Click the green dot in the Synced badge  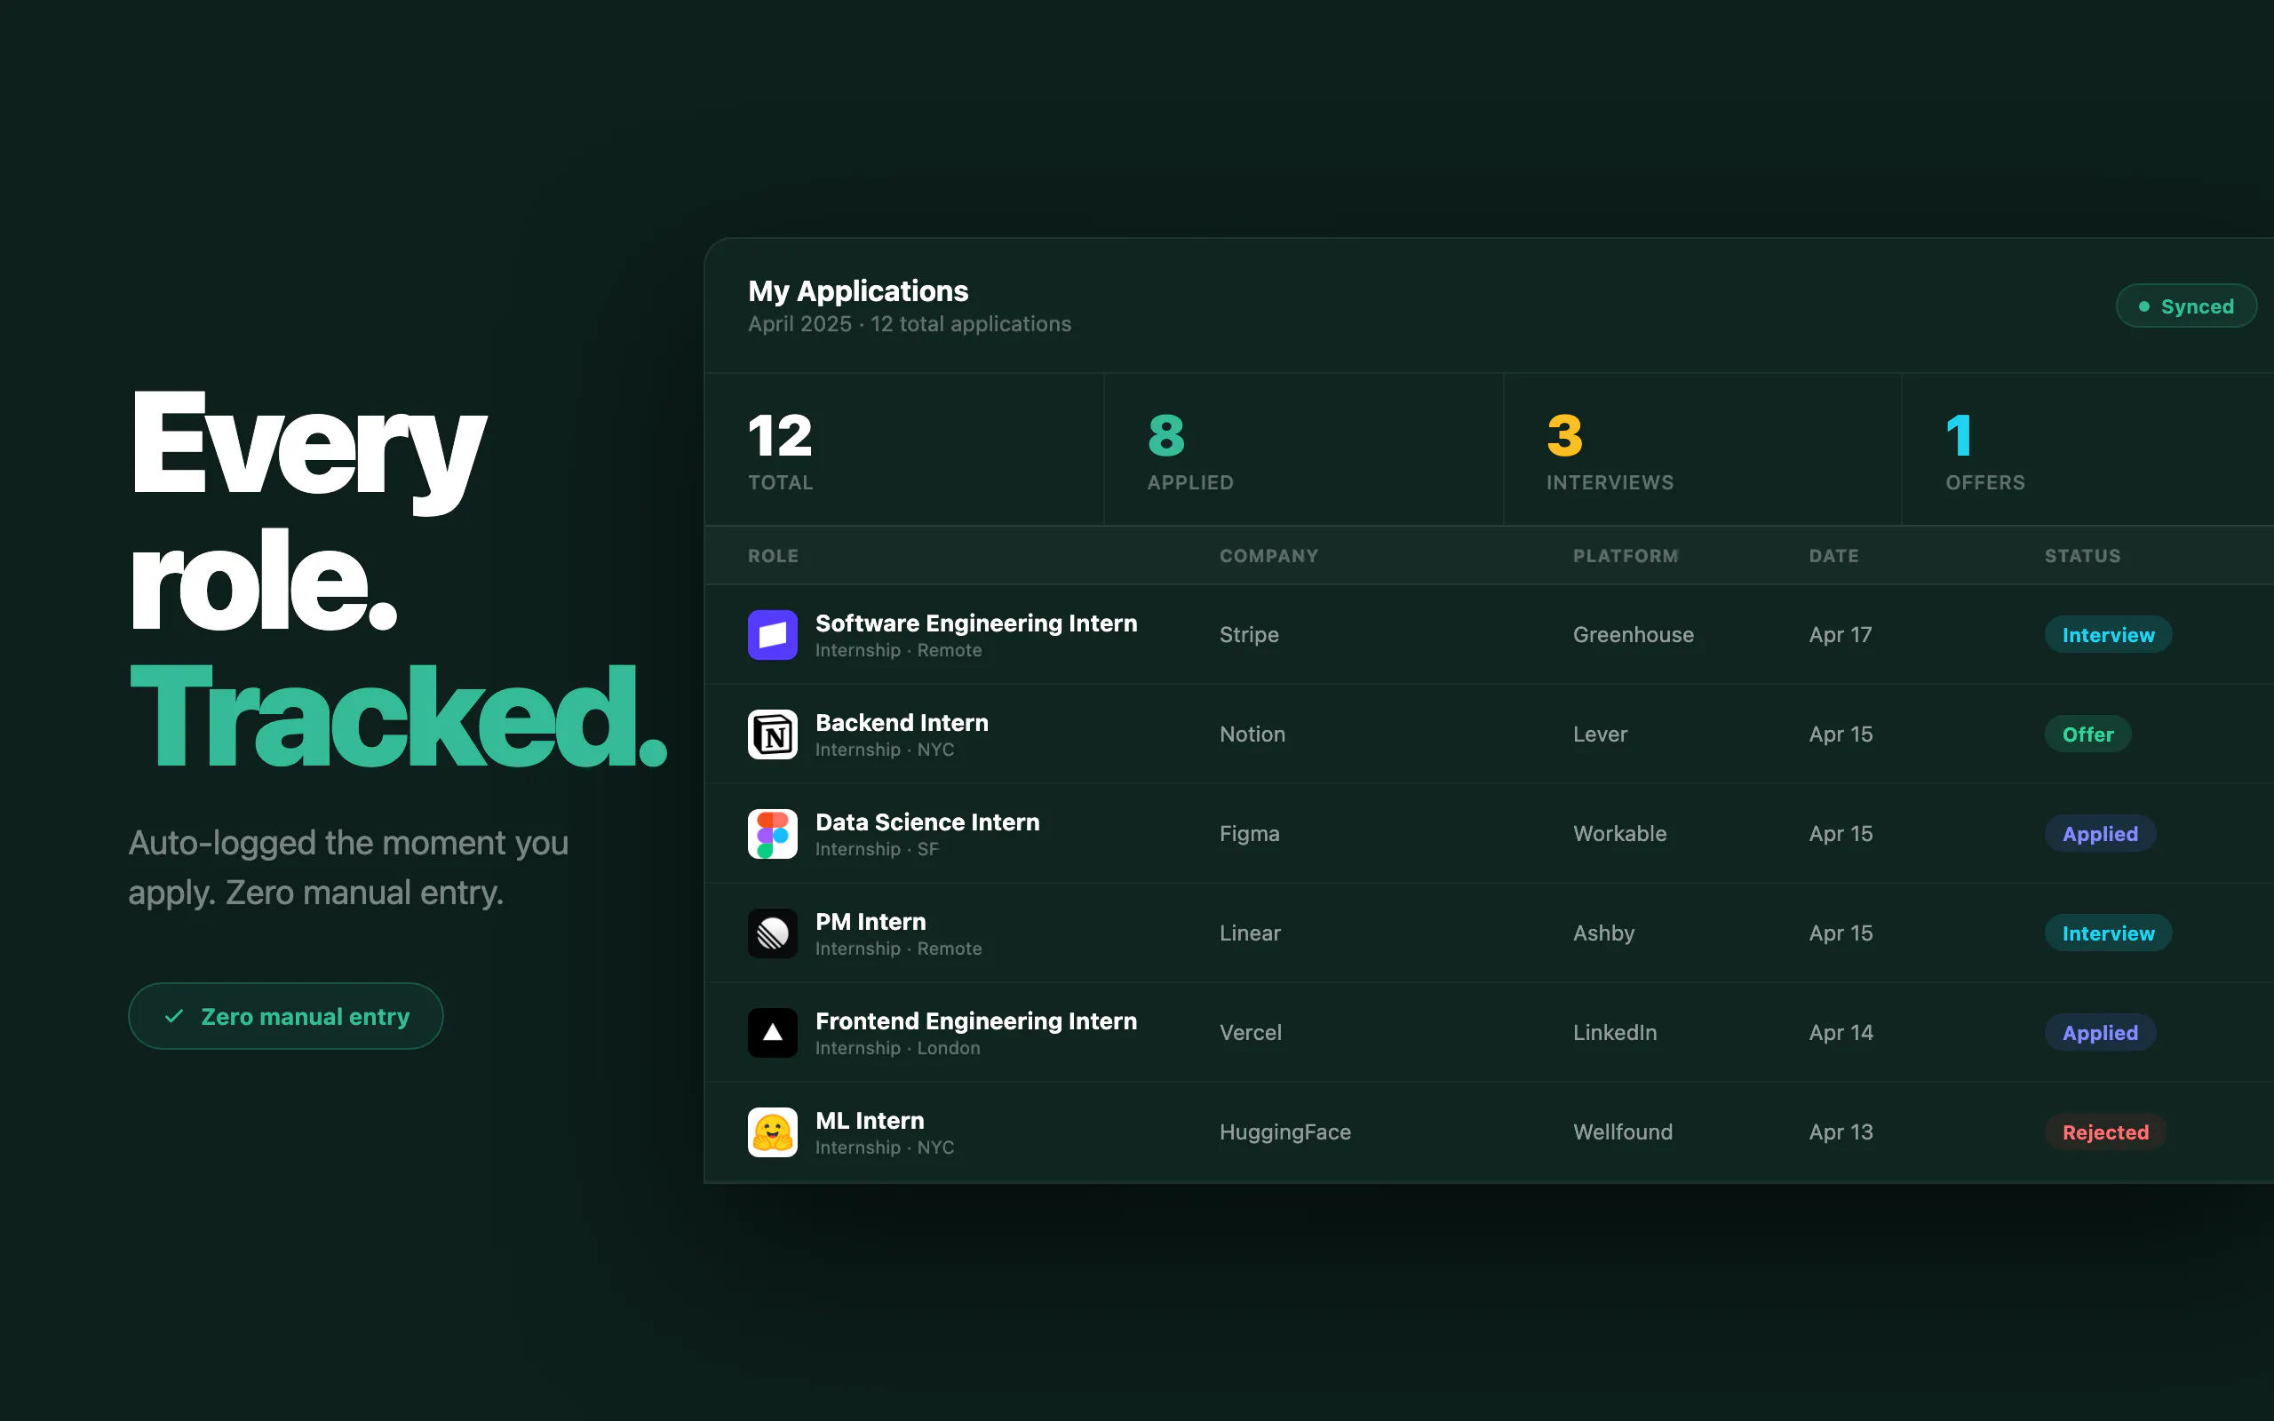click(2143, 306)
